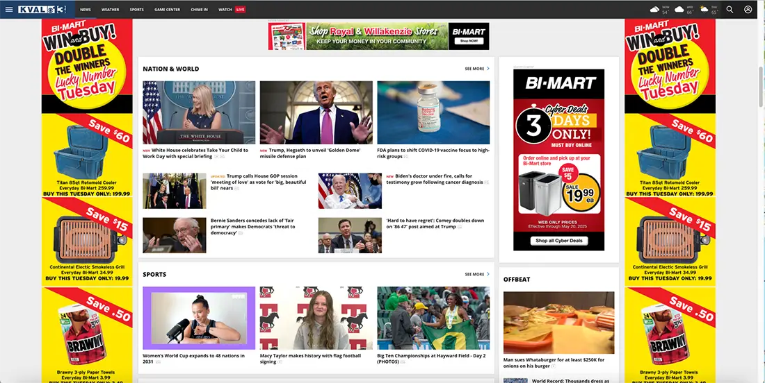Open the Weather menu item
This screenshot has width=765, height=383.
click(x=111, y=9)
